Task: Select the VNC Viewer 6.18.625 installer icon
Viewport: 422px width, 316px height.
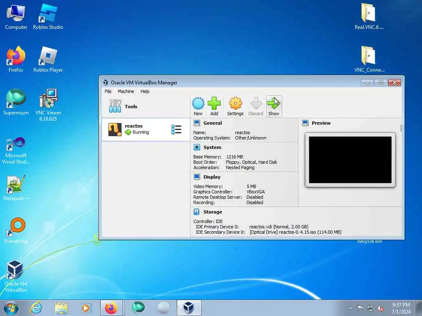Action: tap(48, 105)
